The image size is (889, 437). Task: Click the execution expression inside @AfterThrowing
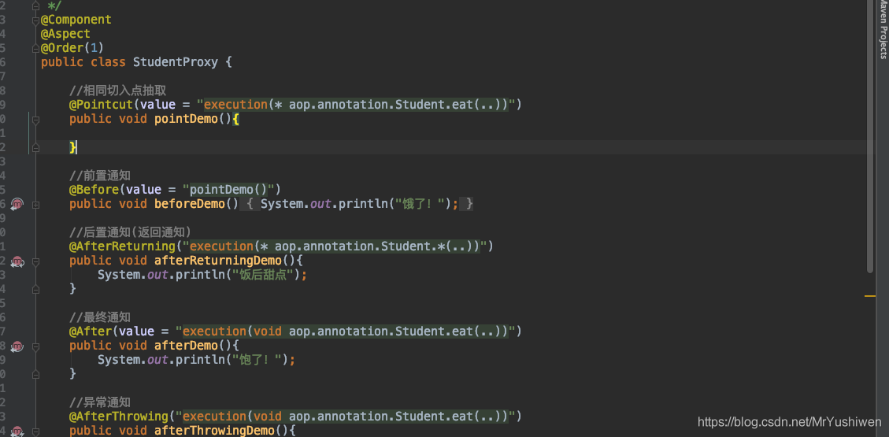click(345, 417)
